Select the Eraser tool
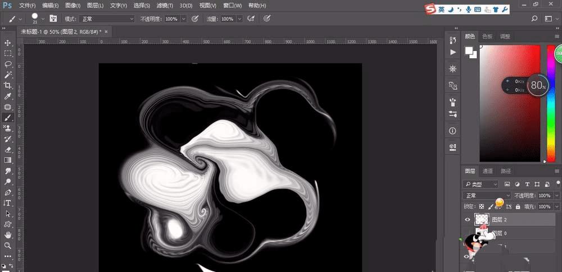Screen dimensions: 562x272 point(8,150)
